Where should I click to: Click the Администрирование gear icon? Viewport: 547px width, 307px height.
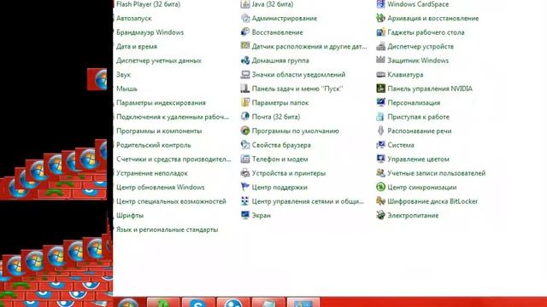(245, 18)
